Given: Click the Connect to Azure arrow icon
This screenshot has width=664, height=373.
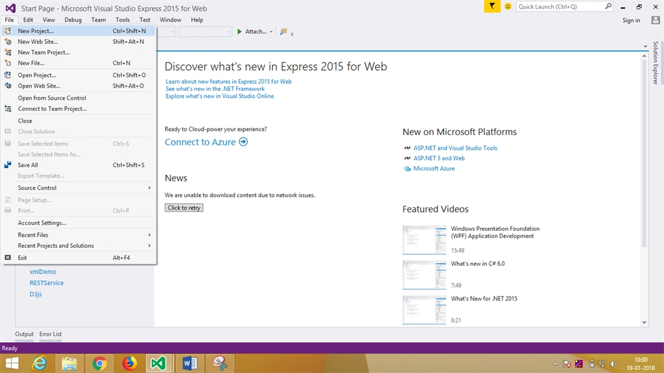Looking at the screenshot, I should tap(243, 142).
